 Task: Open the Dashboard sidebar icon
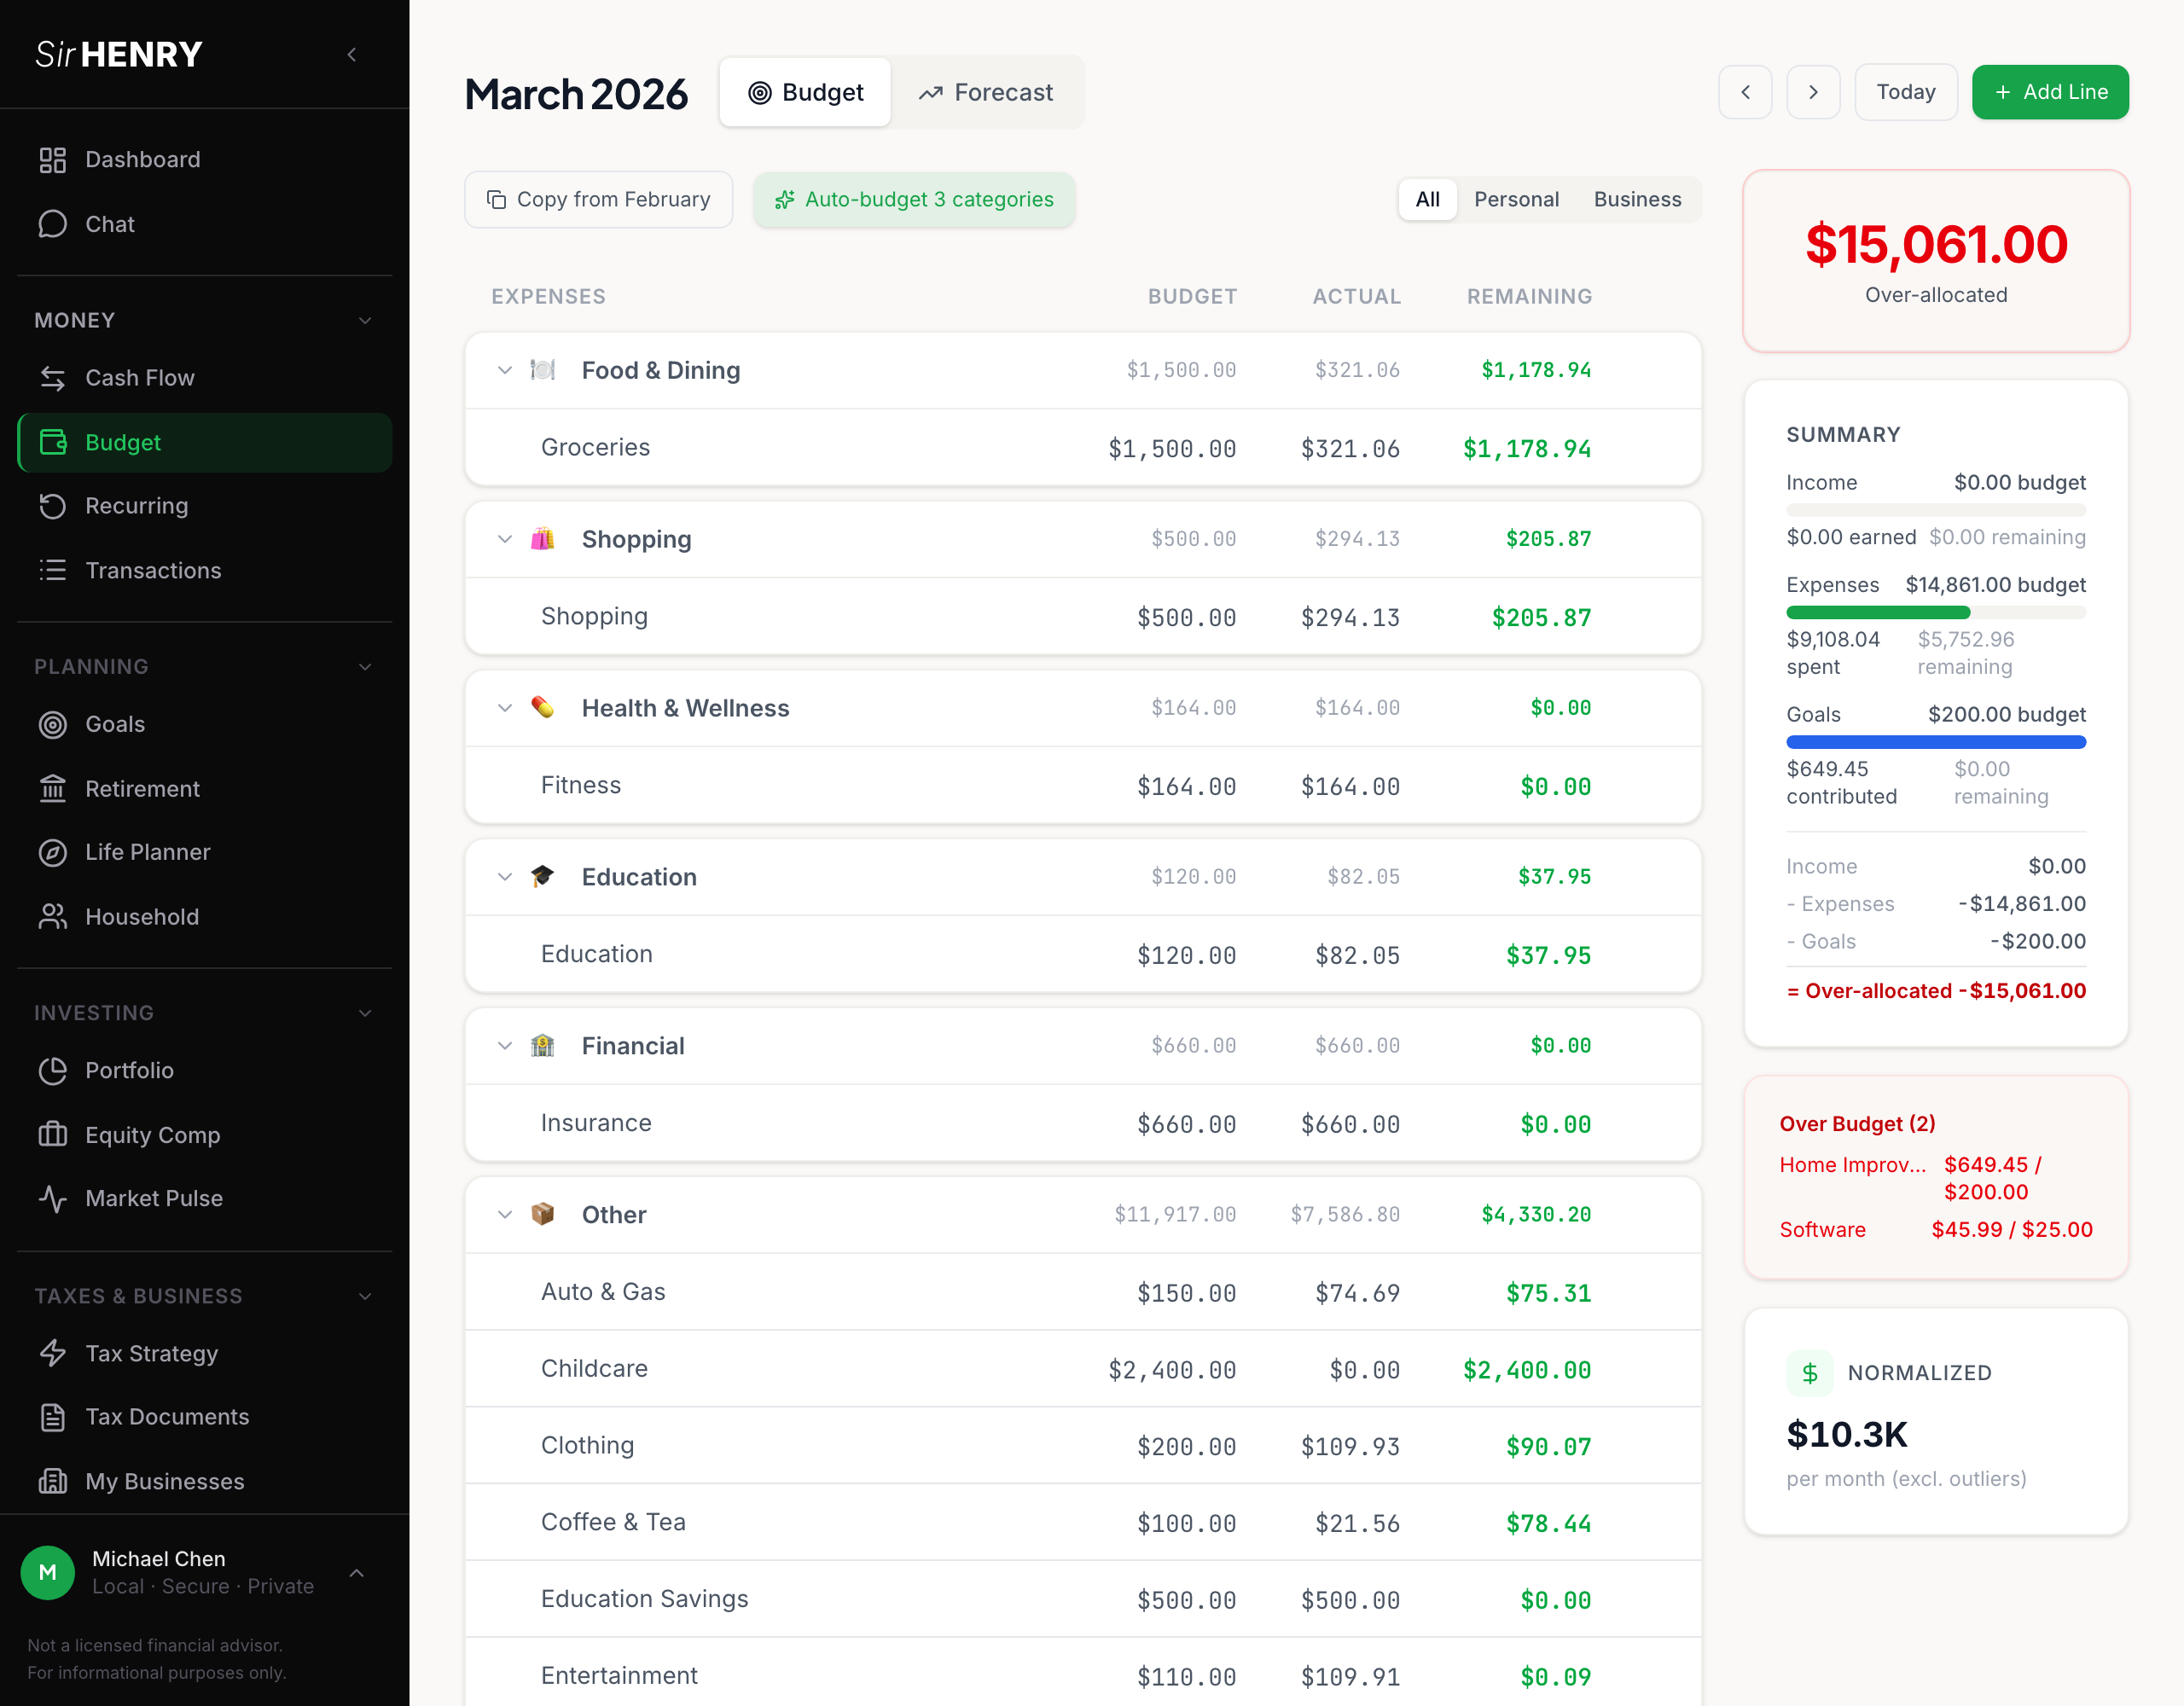click(x=52, y=160)
